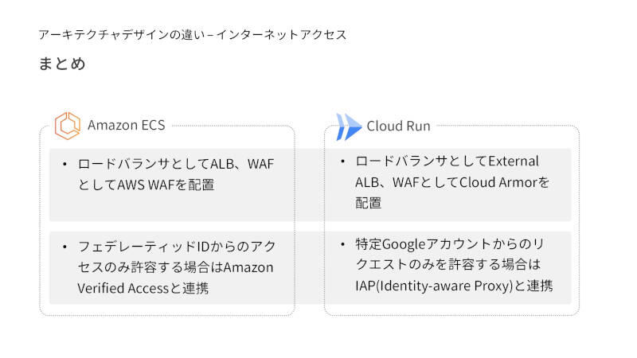Select the "Cloud Run" heading label

(398, 126)
